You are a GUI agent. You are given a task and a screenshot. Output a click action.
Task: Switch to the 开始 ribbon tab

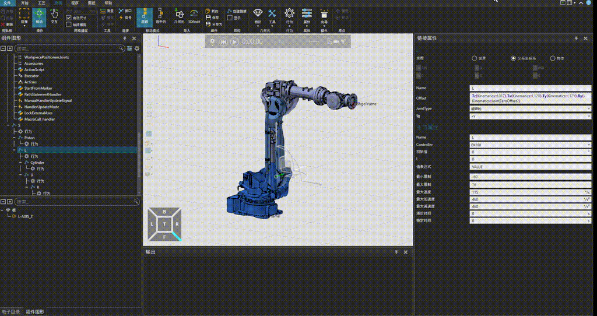tap(24, 3)
